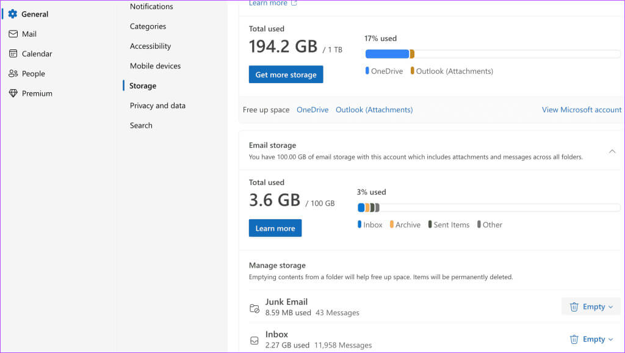The width and height of the screenshot is (625, 353).
Task: Click the Other legend color marker
Action: pos(479,224)
